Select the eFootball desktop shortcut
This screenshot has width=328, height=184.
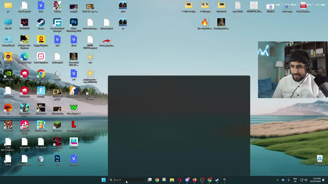[8, 126]
